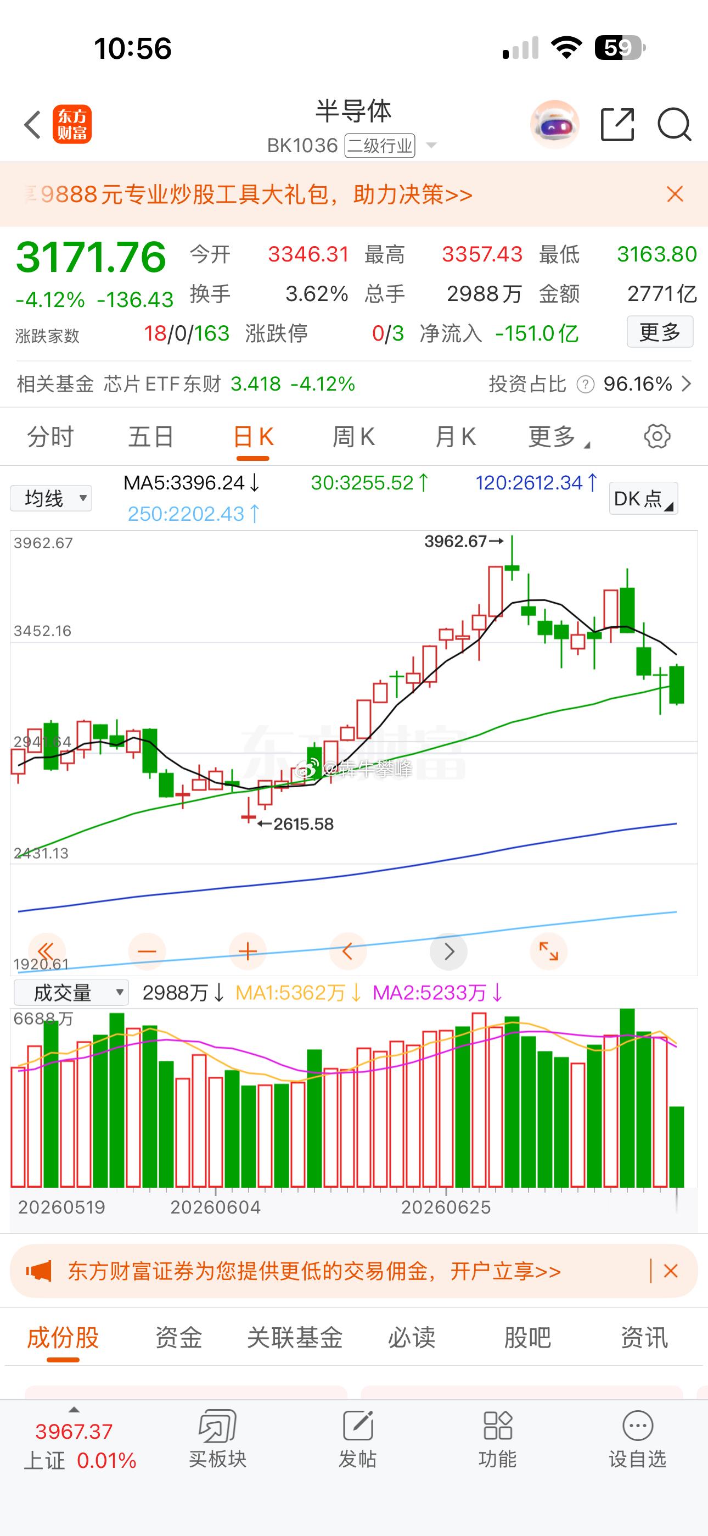Tap date label 20260625 on axis
This screenshot has width=708, height=1536.
446,1207
